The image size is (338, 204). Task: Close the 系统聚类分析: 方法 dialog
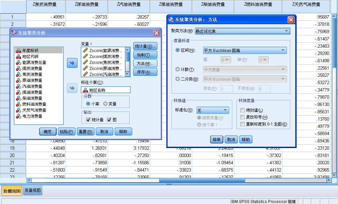coord(291,20)
